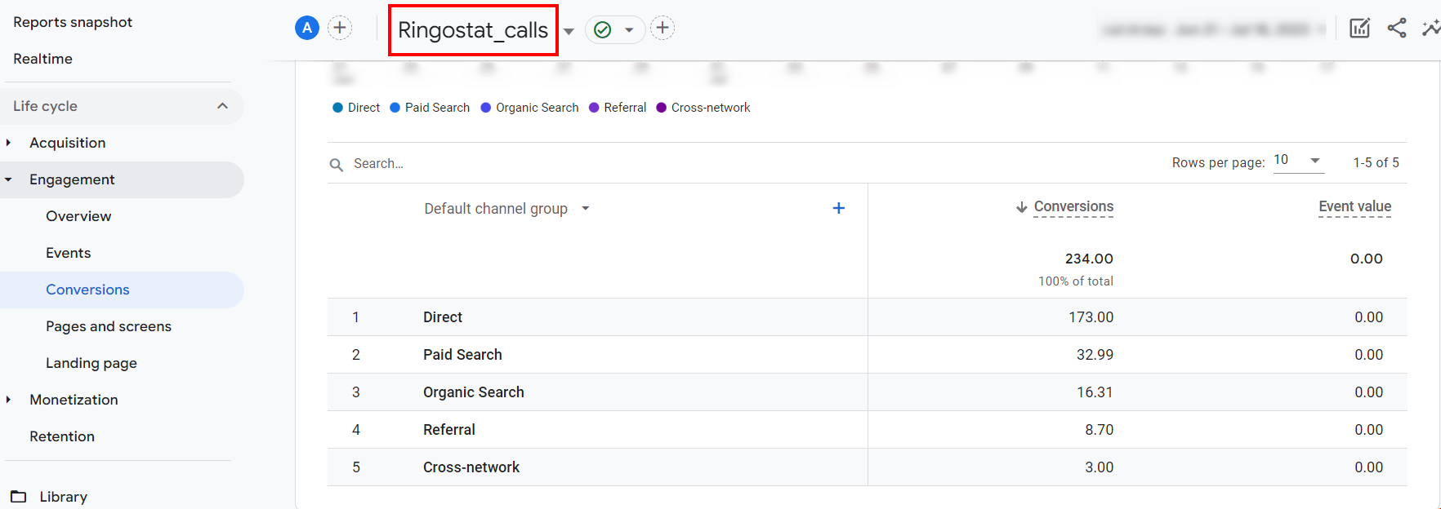Add filter with plus after status chip
The image size is (1441, 509).
point(663,29)
